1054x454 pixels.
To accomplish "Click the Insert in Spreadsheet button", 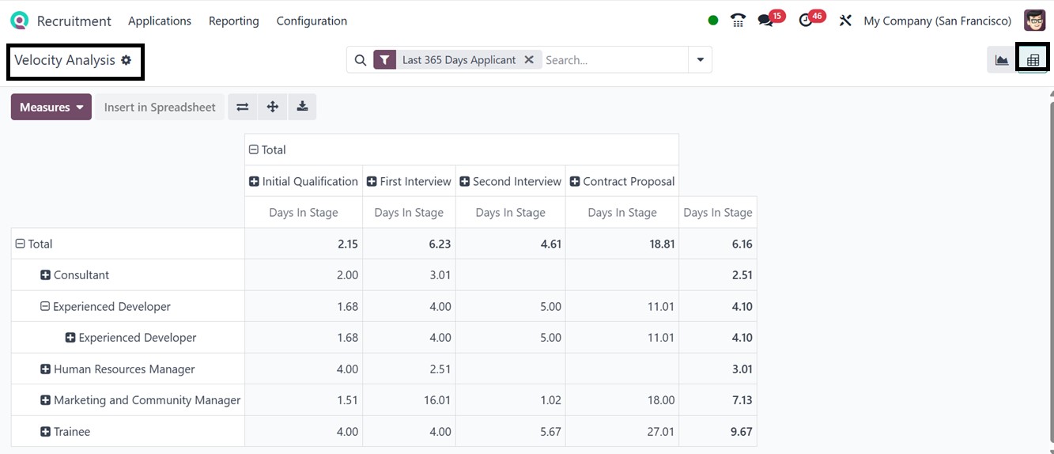I will [160, 107].
